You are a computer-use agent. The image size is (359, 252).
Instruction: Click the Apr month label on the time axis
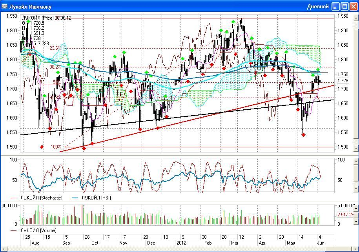pyautogui.click(x=262, y=243)
